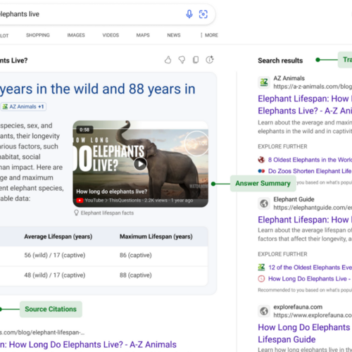The height and width of the screenshot is (352, 352).
Task: Switch to the Videos tab
Action: [111, 35]
